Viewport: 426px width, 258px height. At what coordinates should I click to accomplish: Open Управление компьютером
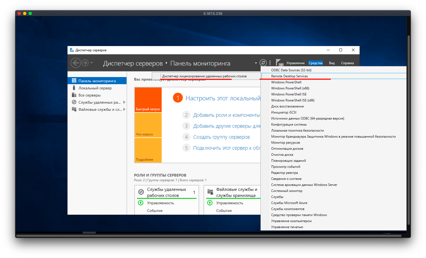tap(334, 221)
